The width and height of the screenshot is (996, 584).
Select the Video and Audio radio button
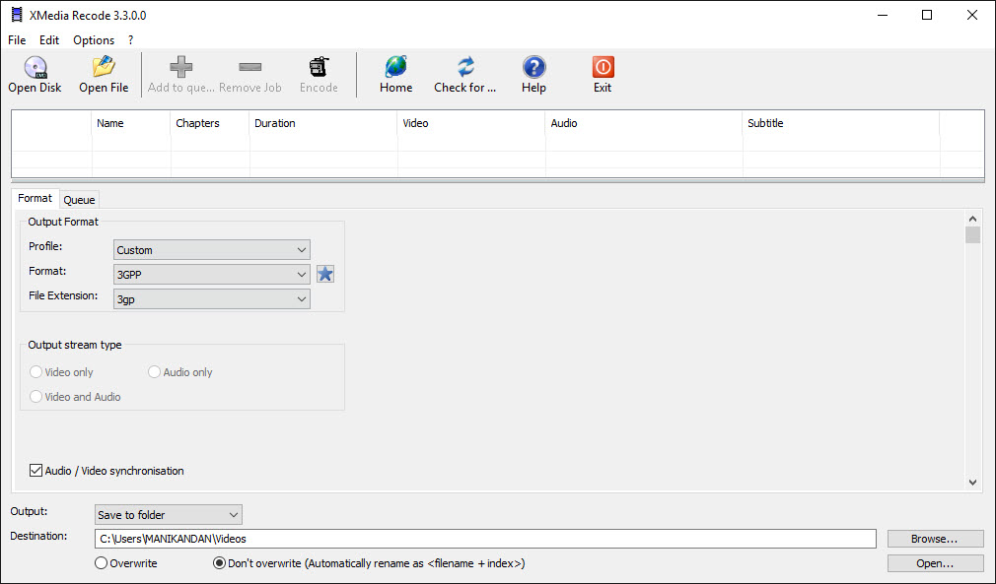coord(36,397)
